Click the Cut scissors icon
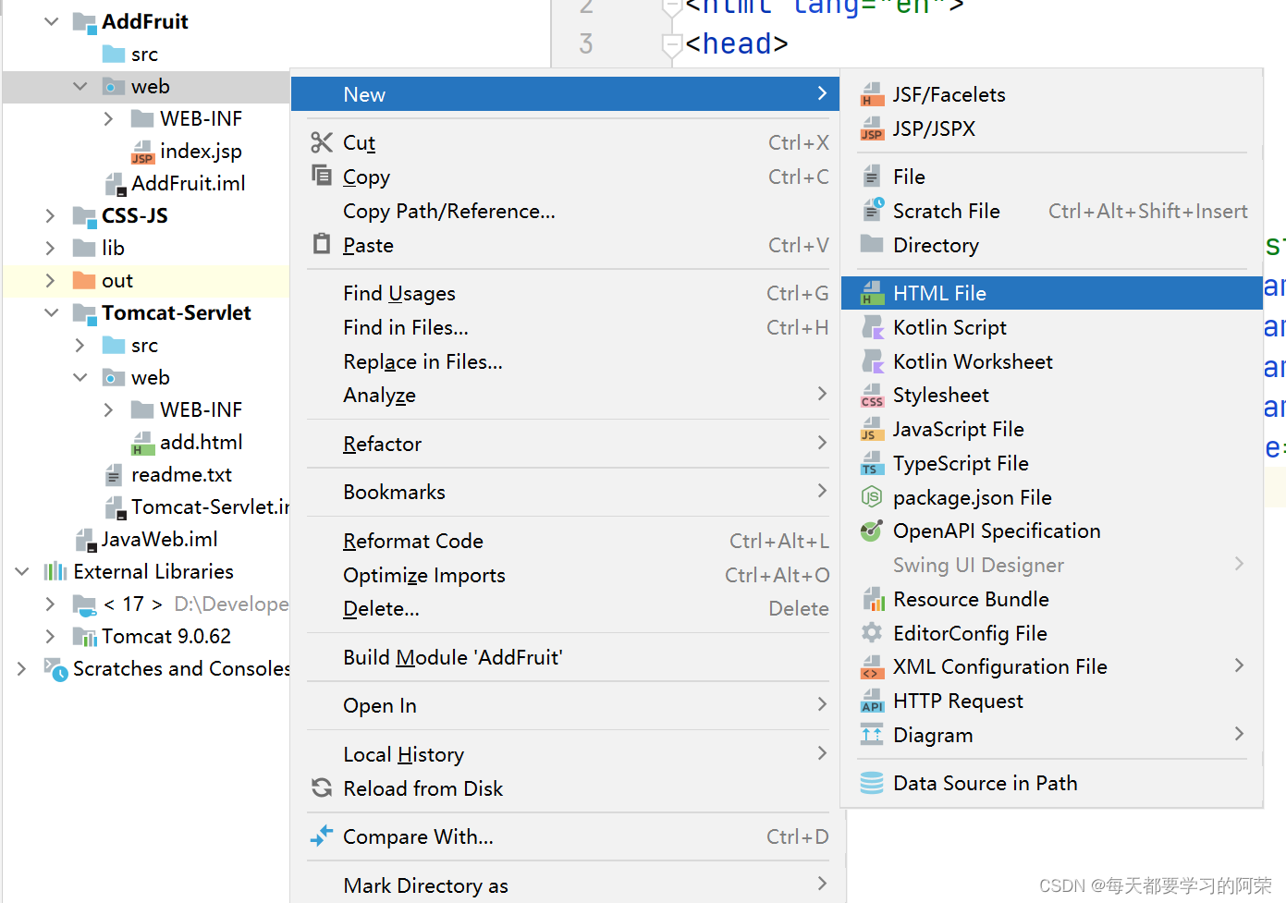The image size is (1286, 903). pyautogui.click(x=322, y=142)
